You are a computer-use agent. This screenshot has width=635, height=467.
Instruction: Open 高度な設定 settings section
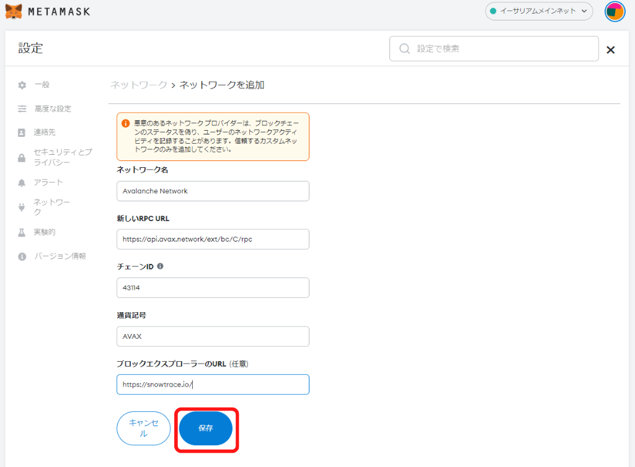tap(53, 109)
